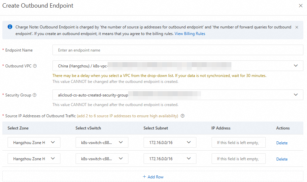Open second row subnet dropdown

pos(170,159)
